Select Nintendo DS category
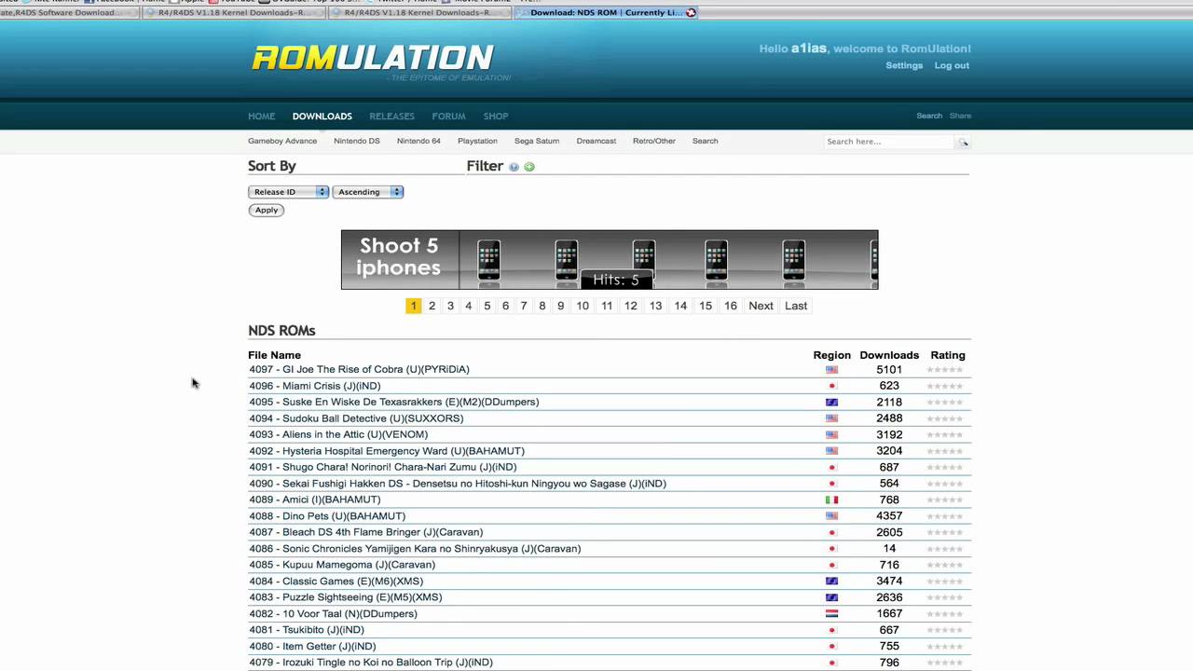This screenshot has height=671, width=1193. click(357, 141)
